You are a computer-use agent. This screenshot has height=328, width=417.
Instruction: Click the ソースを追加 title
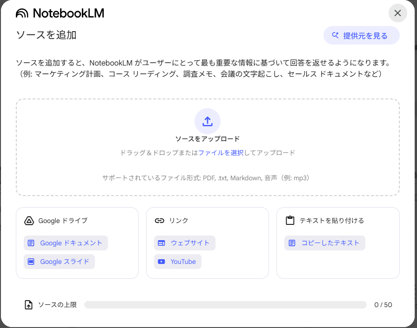pyautogui.click(x=46, y=35)
